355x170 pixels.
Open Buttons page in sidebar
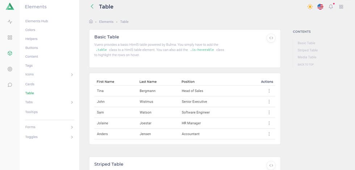(x=32, y=48)
